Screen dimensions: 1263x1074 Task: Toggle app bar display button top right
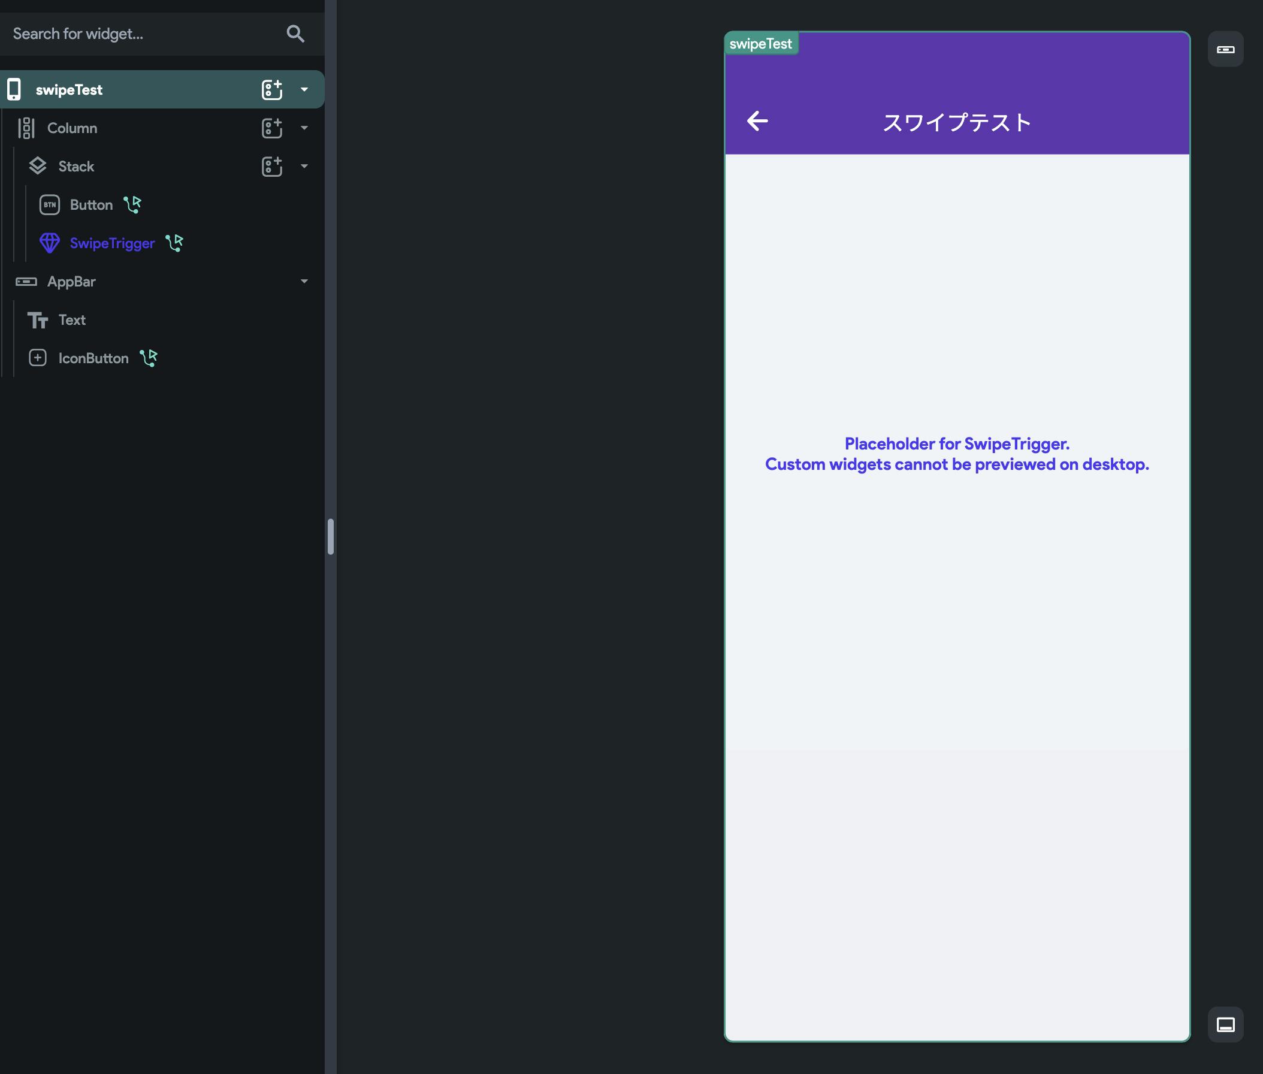(1225, 49)
